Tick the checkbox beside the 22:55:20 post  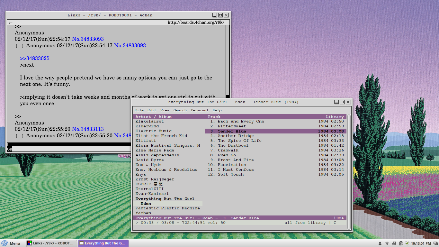click(20, 136)
